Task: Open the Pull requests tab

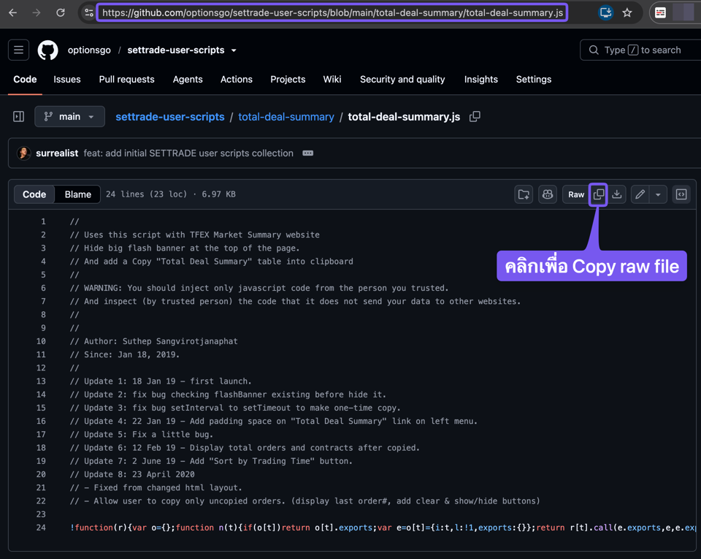Action: [126, 79]
